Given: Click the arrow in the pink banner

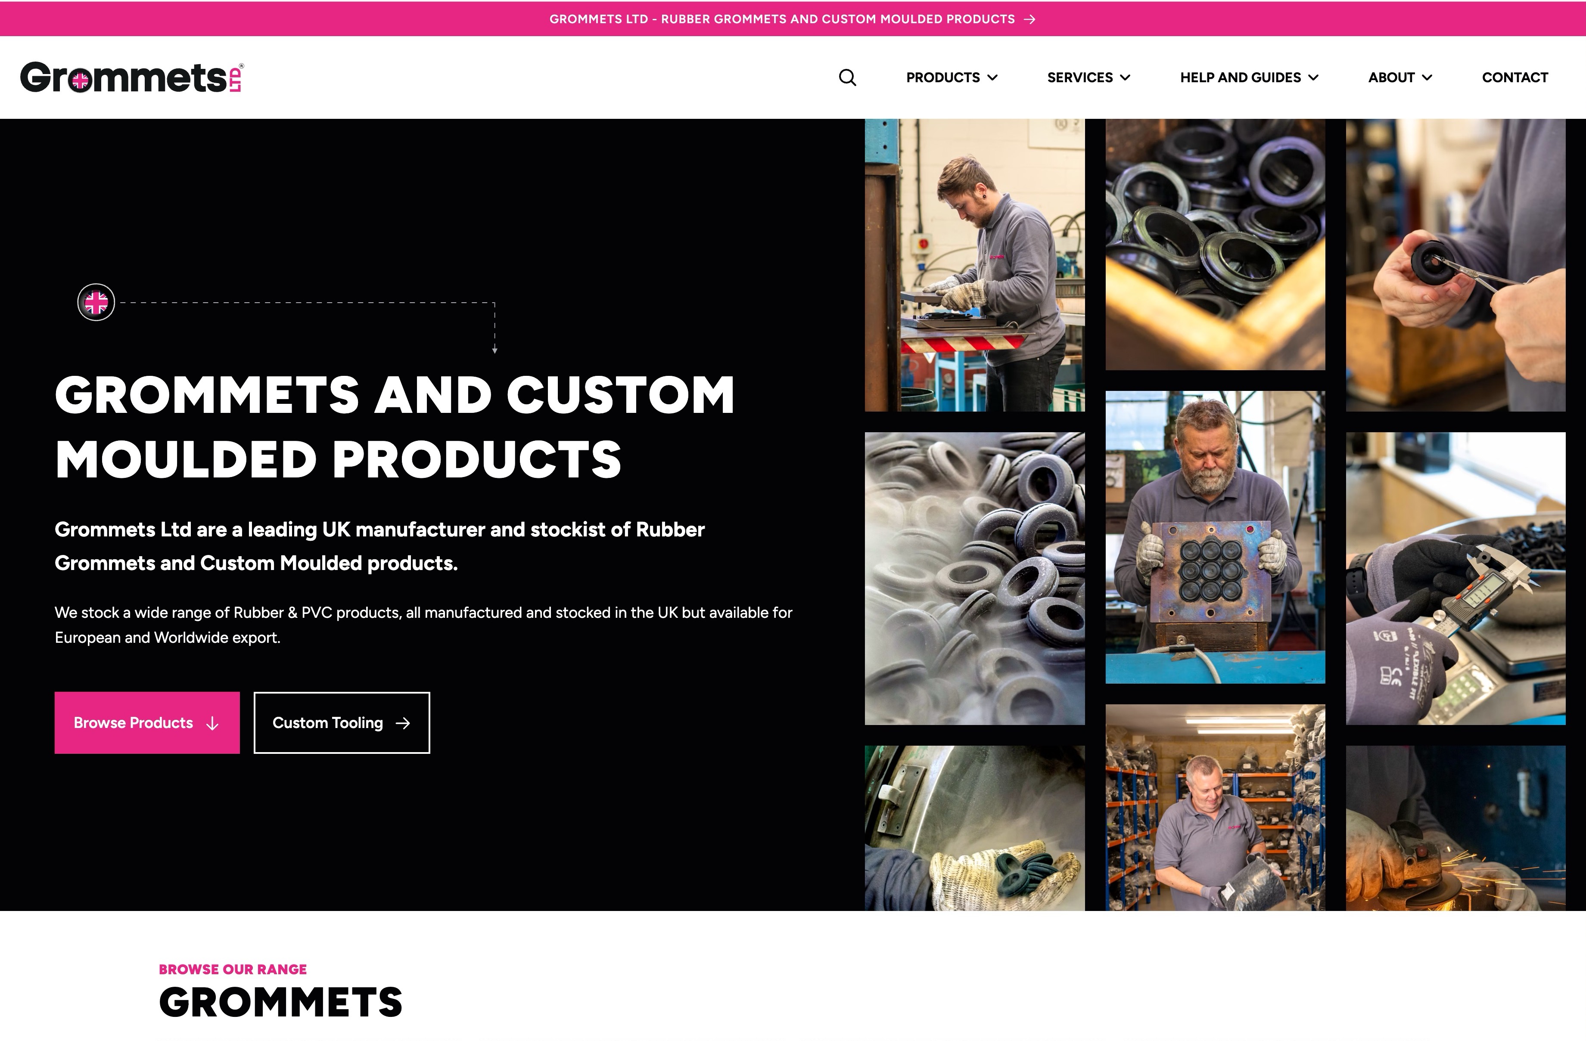Looking at the screenshot, I should coord(1029,19).
